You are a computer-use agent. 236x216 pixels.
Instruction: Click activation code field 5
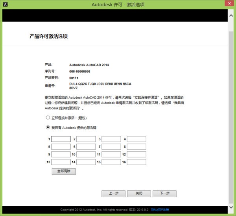pyautogui.click(x=61, y=147)
